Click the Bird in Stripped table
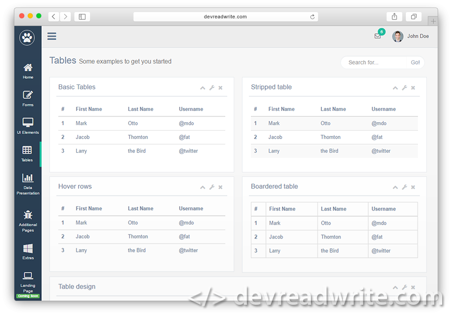The image size is (452, 315). pyautogui.click(x=330, y=151)
